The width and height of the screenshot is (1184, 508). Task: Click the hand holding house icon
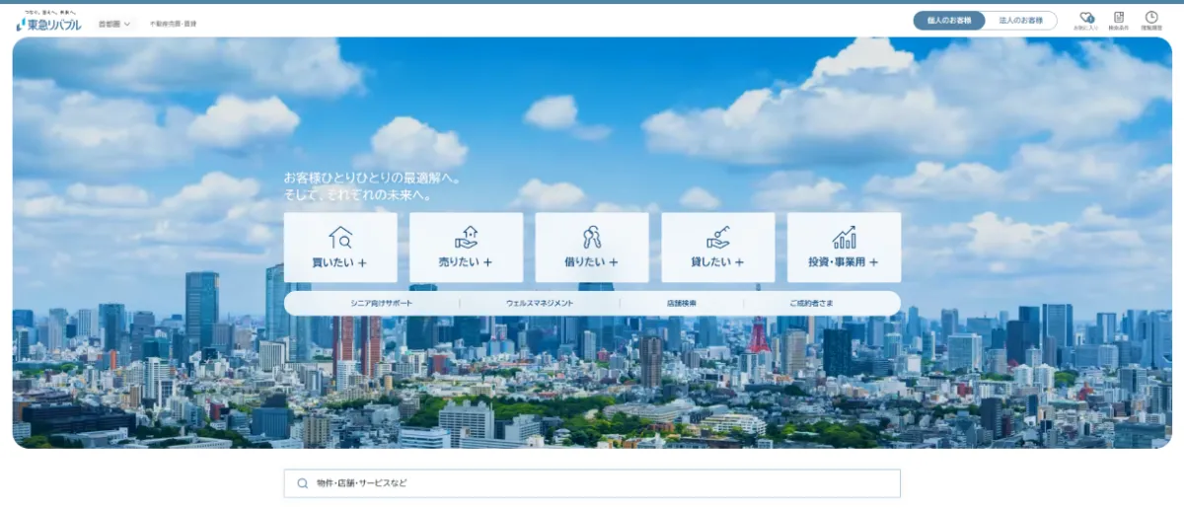click(x=466, y=238)
